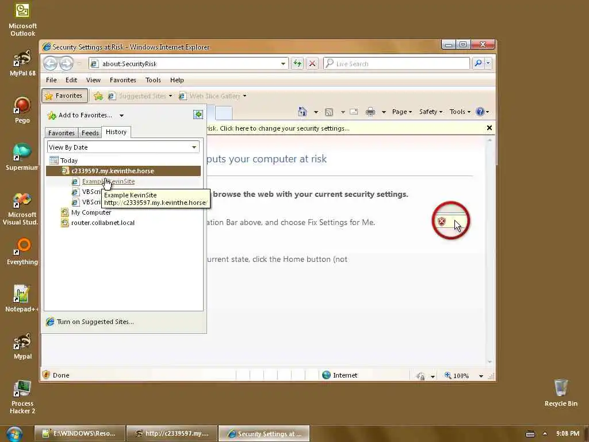Screen dimensions: 589x442
Task: Launch the Supermium desktop shortcut
Action: [22, 157]
